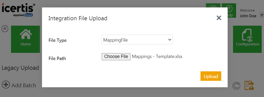Open the File Type MappingFile dropdown
Image resolution: width=264 pixels, height=97 pixels.
(x=137, y=40)
